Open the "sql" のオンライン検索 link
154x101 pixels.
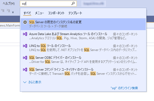pyautogui.click(x=124, y=88)
